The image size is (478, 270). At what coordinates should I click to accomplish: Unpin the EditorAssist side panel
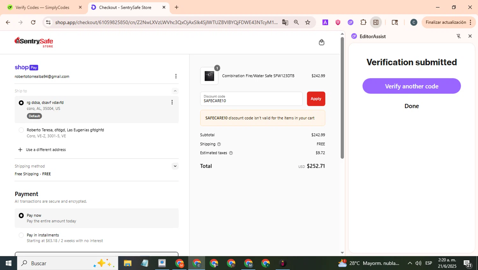coord(459,36)
